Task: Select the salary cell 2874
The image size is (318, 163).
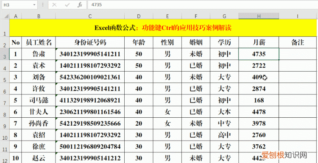Action: pyautogui.click(x=259, y=88)
